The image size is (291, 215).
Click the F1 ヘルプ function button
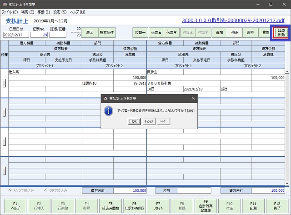click(x=15, y=206)
